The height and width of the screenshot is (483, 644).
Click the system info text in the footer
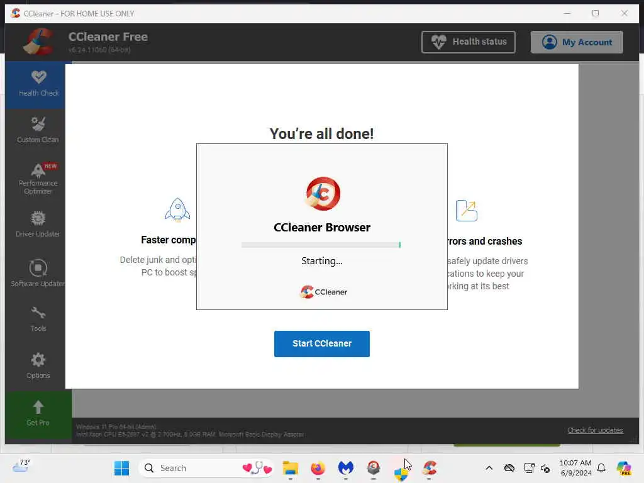pyautogui.click(x=190, y=430)
